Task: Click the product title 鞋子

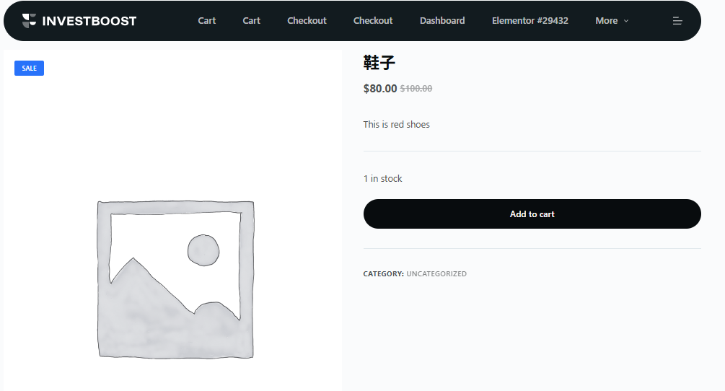Action: click(379, 63)
